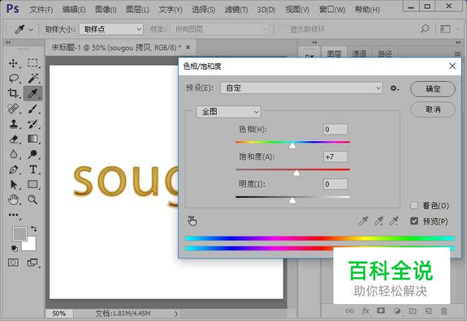This screenshot has width=467, height=321.
Task: Toggle the 显示取样环 checkbox
Action: 282,29
